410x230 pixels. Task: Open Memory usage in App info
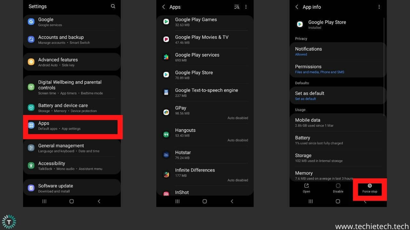point(338,174)
